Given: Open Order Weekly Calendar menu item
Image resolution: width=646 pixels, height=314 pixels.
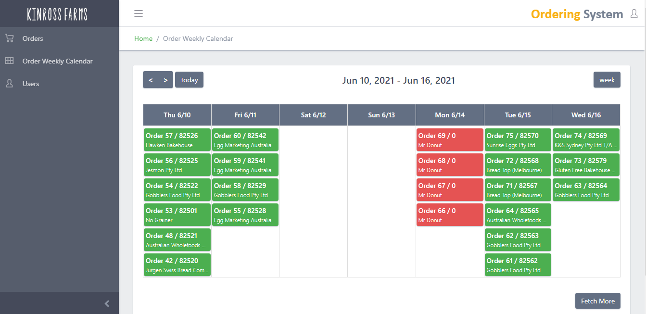Looking at the screenshot, I should [x=57, y=61].
